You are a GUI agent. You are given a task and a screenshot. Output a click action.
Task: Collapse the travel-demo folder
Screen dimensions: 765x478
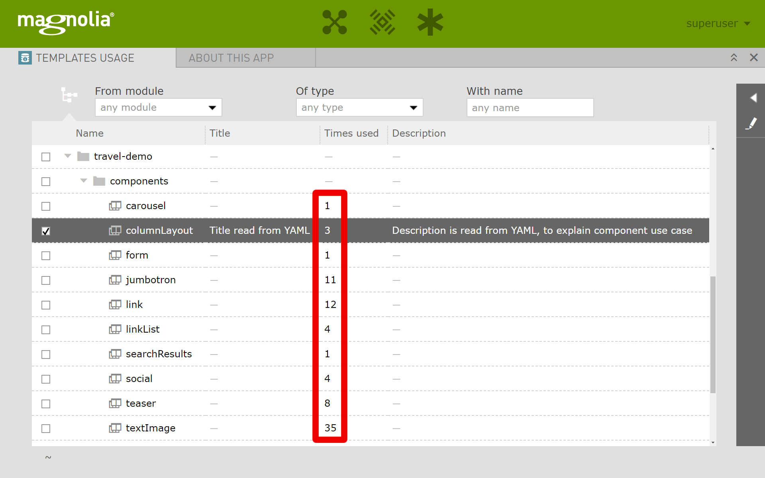click(x=68, y=156)
